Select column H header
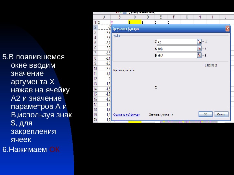The width and height of the screenshot is (234, 175). pos(200,17)
